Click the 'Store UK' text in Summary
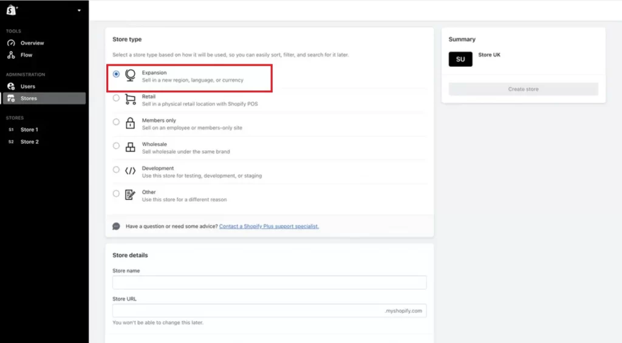Image resolution: width=622 pixels, height=343 pixels. tap(489, 55)
